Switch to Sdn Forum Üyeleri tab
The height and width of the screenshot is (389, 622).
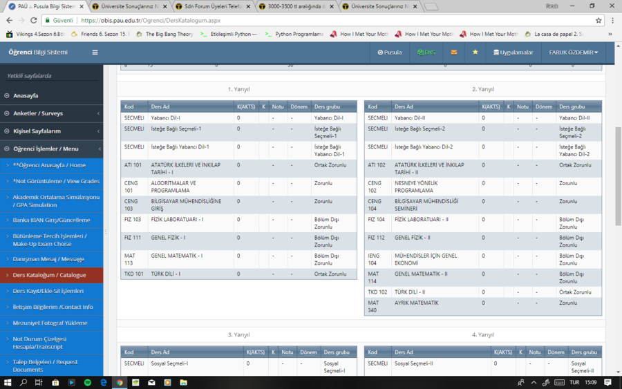[x=213, y=6]
